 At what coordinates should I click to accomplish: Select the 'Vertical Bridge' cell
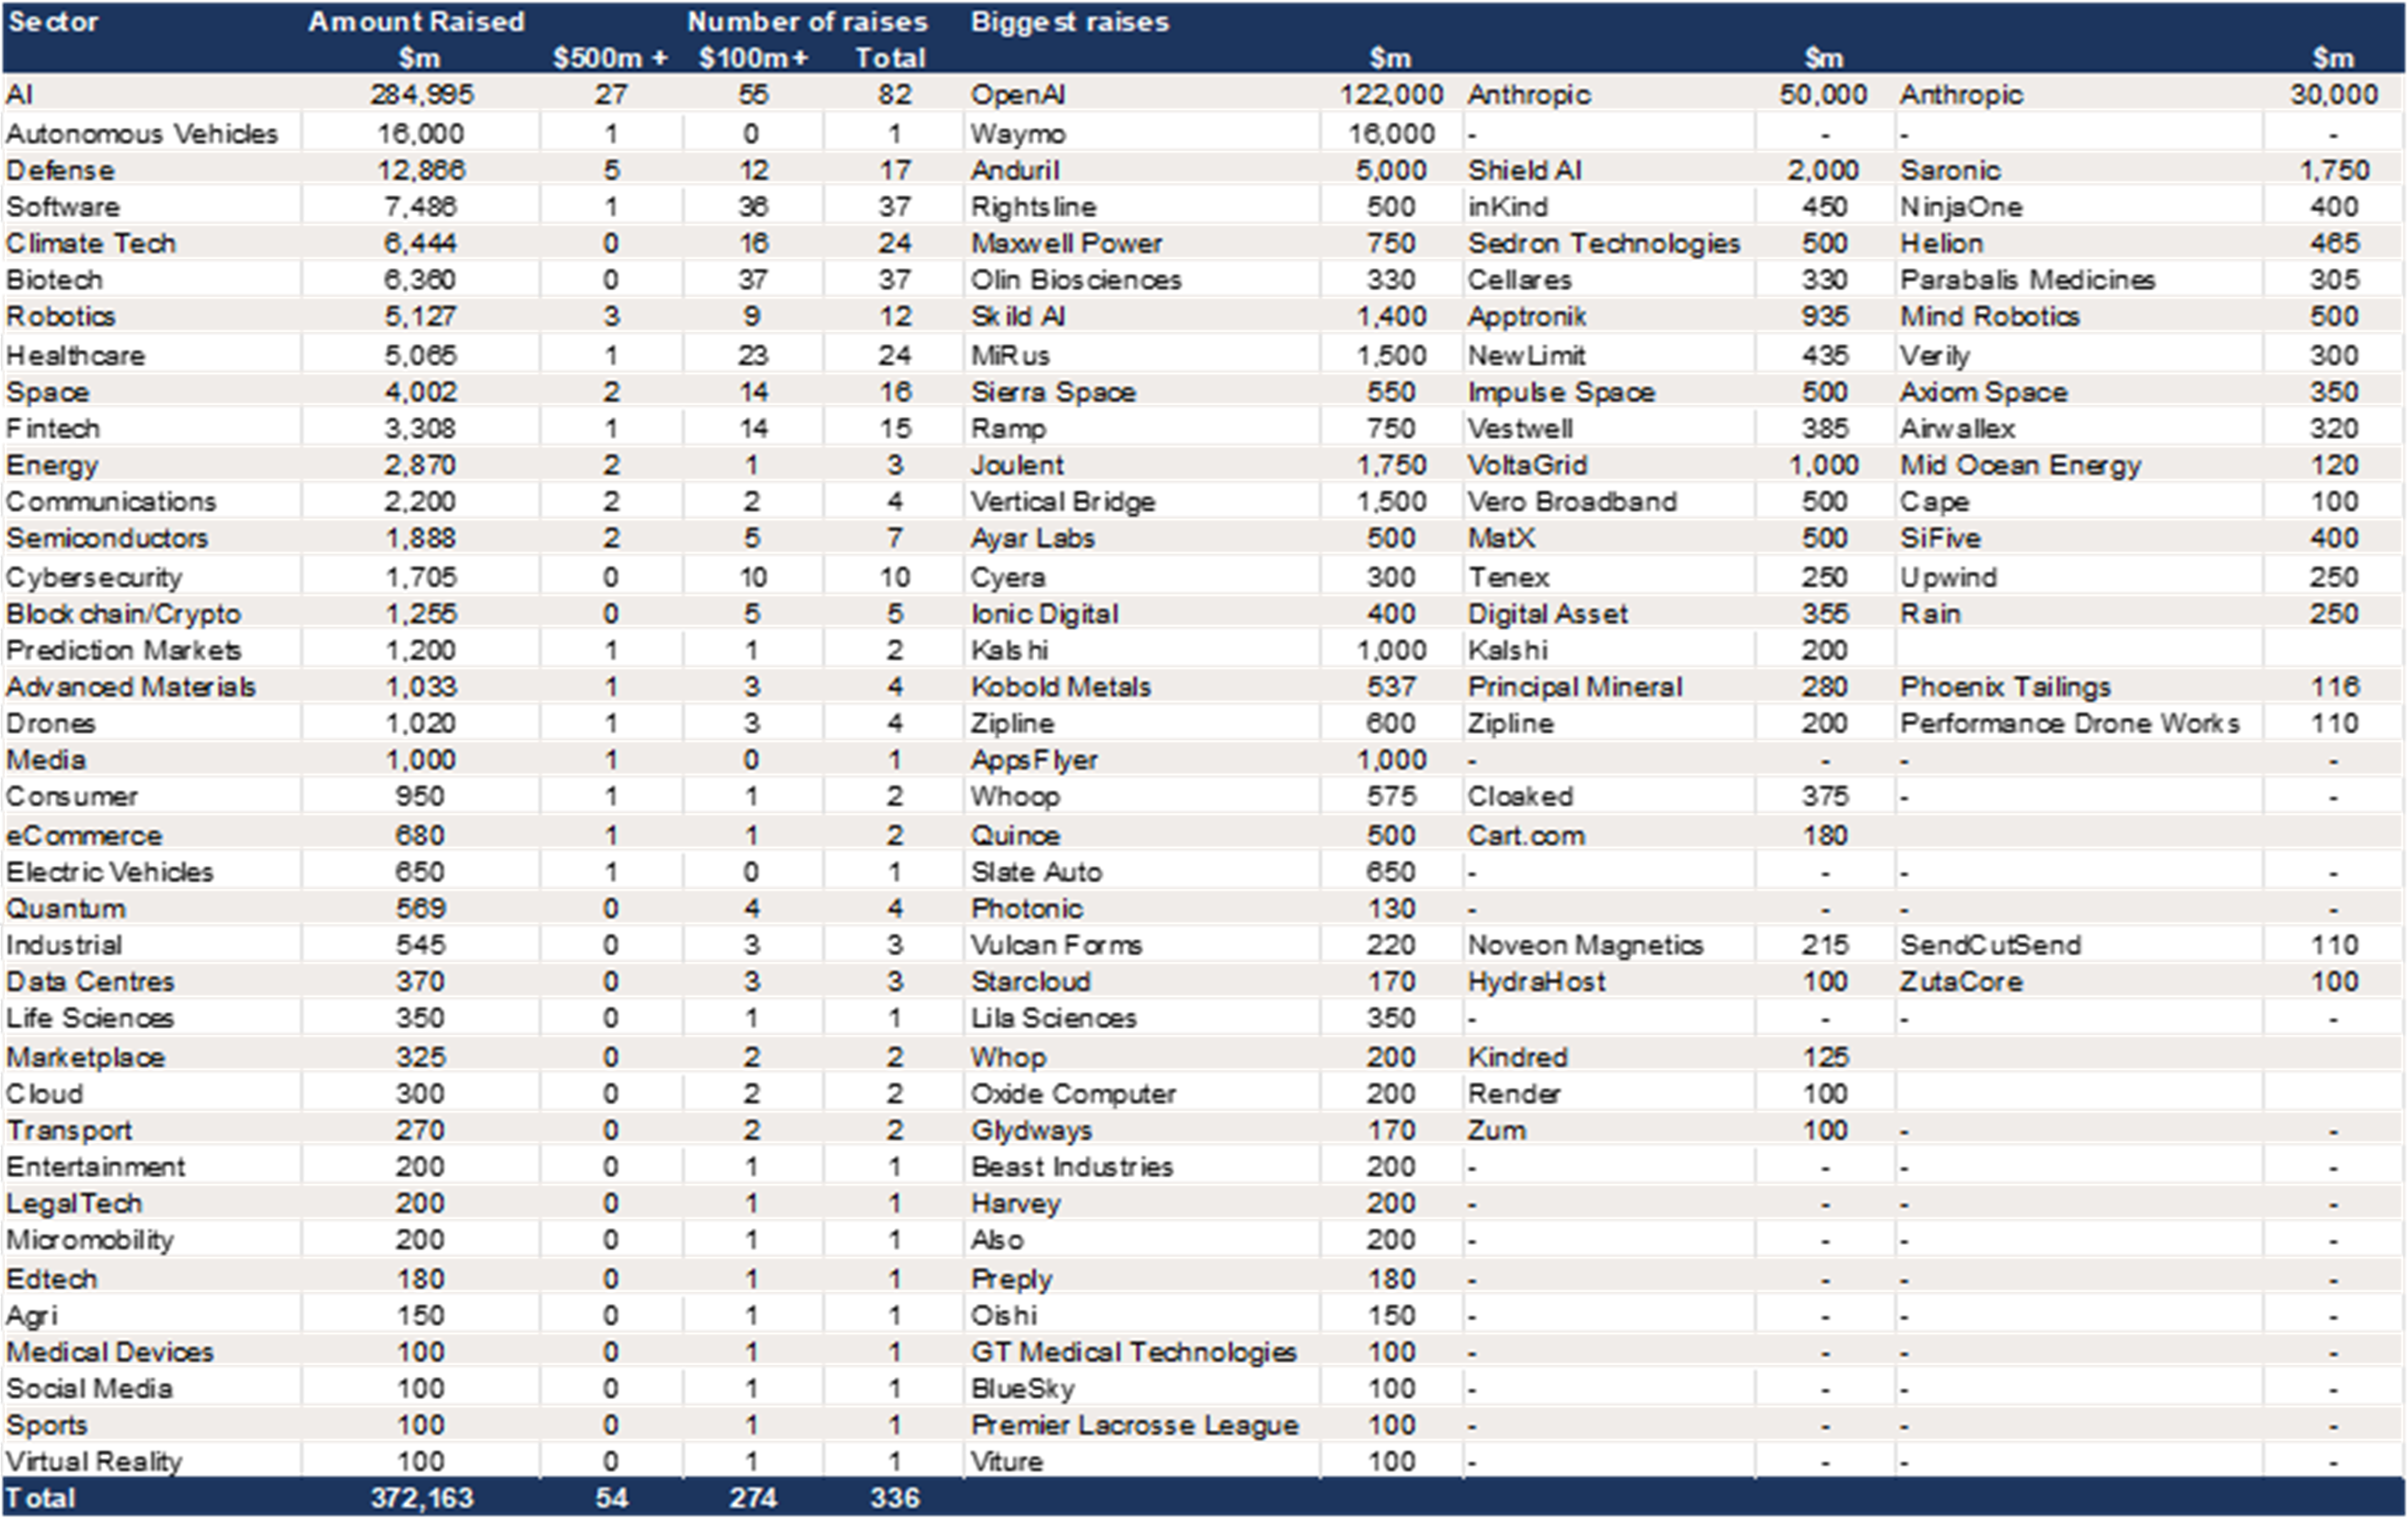(1062, 502)
